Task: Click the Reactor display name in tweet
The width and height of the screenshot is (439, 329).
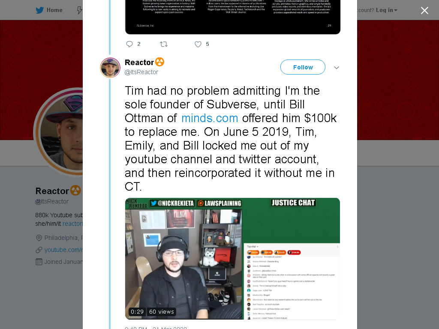Action: coord(139,62)
